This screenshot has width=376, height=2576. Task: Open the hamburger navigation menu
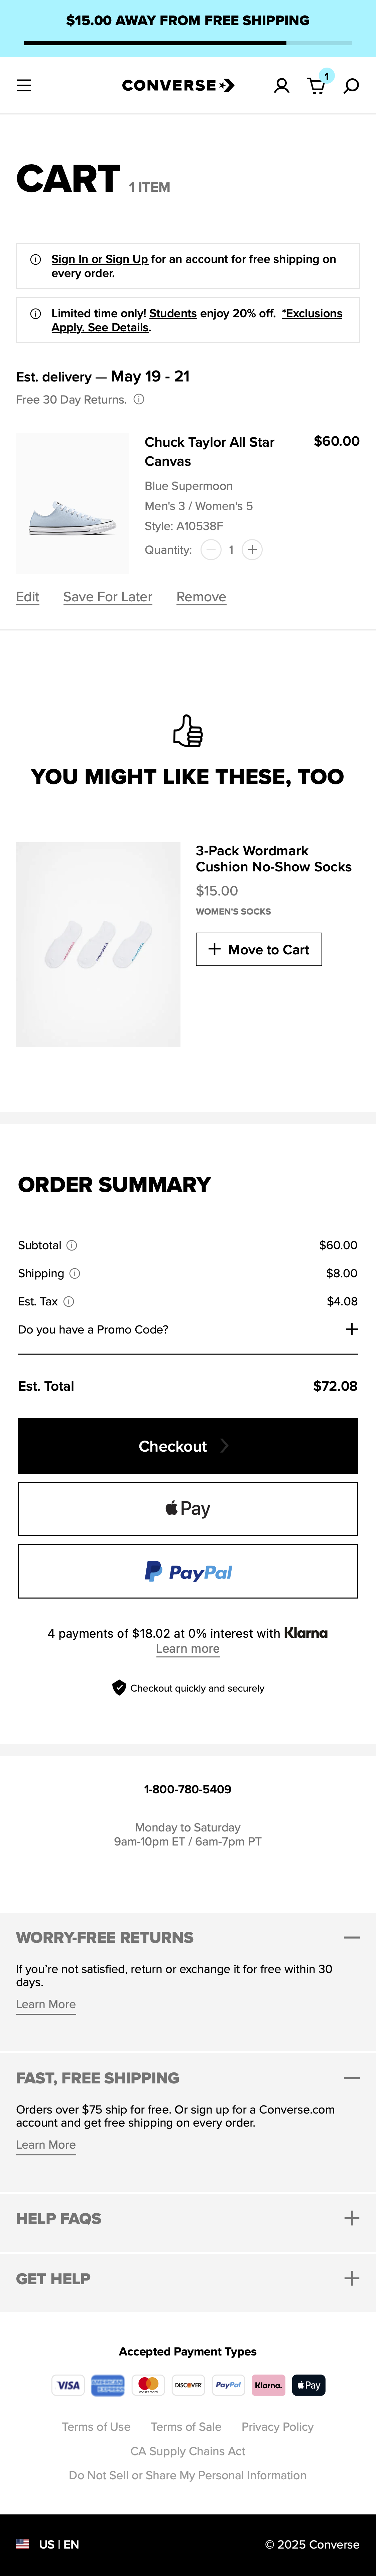pyautogui.click(x=24, y=86)
